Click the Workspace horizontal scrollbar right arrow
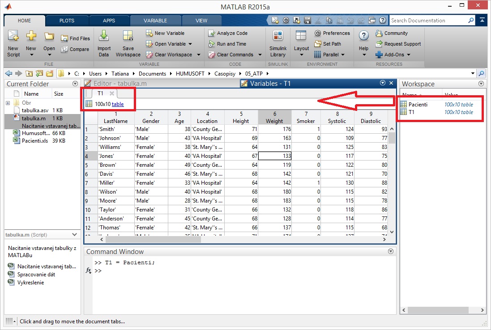Image resolution: width=491 pixels, height=330 pixels. pyautogui.click(x=482, y=310)
